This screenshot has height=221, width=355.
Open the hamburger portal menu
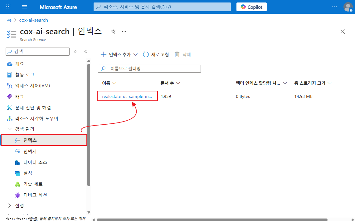tap(25, 7)
